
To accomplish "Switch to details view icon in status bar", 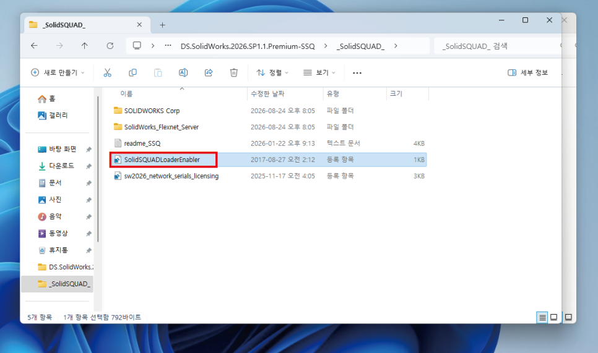I will click(x=542, y=317).
